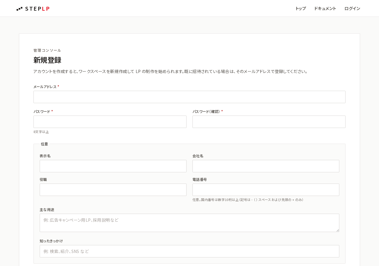Viewport: 379px width, 266px height.
Task: Focus the 役職 input field
Action: pos(113,190)
